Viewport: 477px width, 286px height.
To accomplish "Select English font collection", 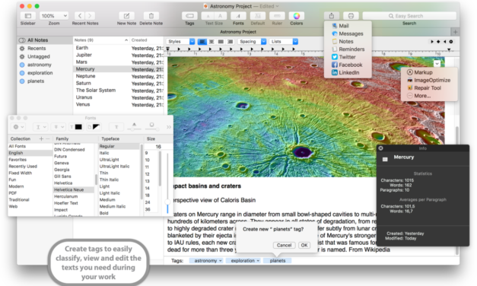I will pos(30,153).
